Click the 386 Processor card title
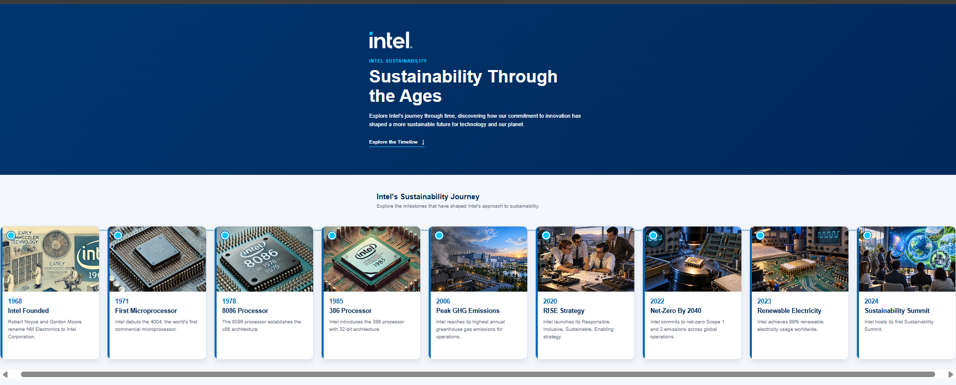Image resolution: width=956 pixels, height=385 pixels. pyautogui.click(x=351, y=311)
